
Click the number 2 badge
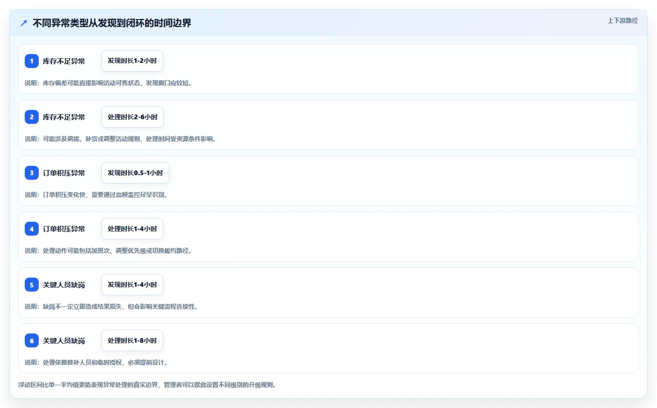(x=32, y=117)
